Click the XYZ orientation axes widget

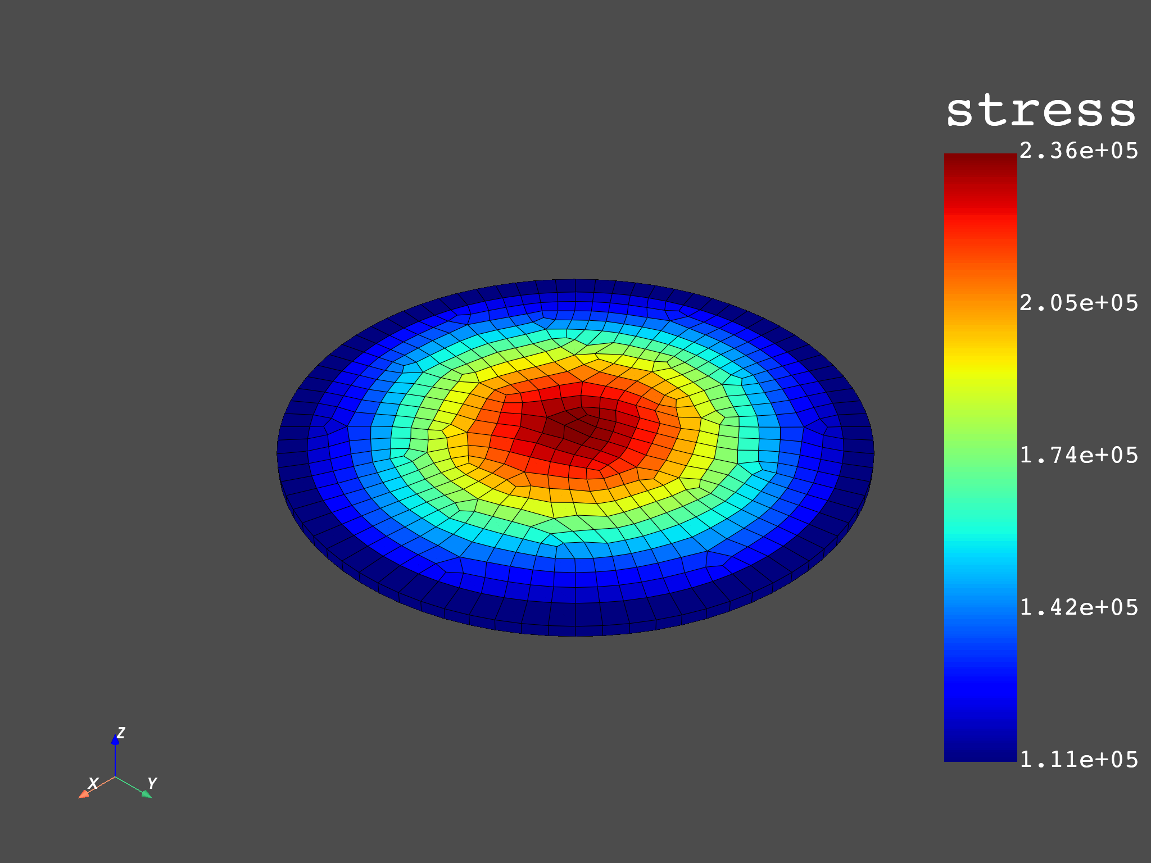click(117, 763)
